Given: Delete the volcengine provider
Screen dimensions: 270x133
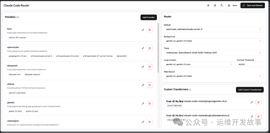Looking at the screenshot, I should tap(150, 122).
